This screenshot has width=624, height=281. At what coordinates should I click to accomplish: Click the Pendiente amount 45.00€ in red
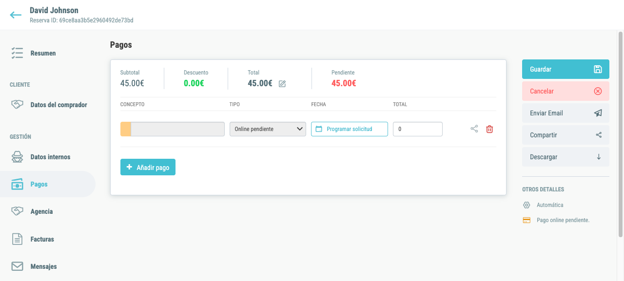coord(344,83)
